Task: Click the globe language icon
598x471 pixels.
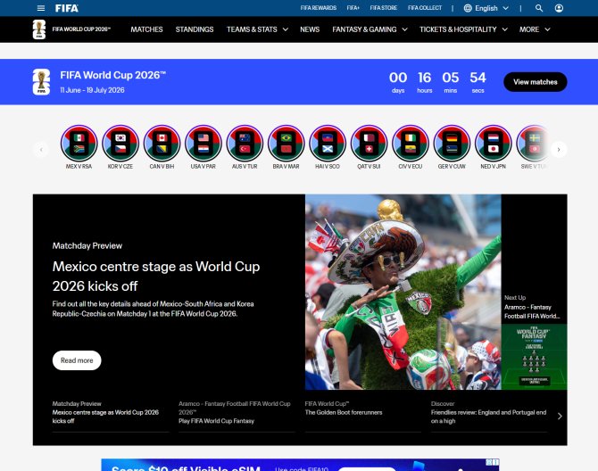Action: click(x=468, y=8)
